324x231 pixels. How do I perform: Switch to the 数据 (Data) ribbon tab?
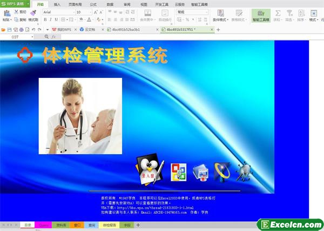[x=110, y=4]
